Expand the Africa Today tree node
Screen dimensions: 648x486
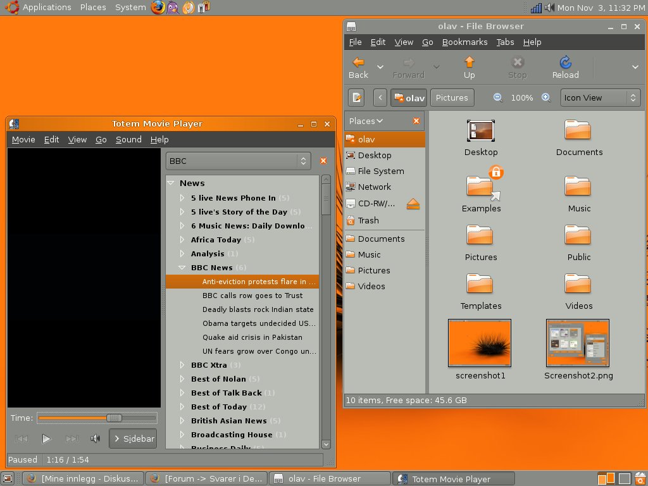coord(182,239)
